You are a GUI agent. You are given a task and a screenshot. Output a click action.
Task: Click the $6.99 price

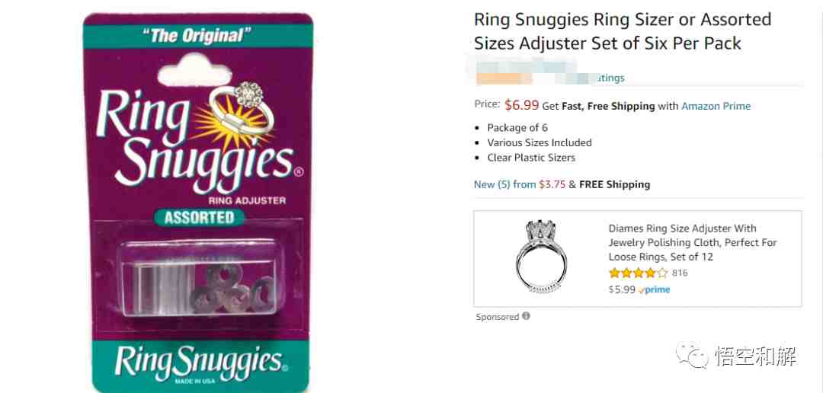pyautogui.click(x=522, y=105)
